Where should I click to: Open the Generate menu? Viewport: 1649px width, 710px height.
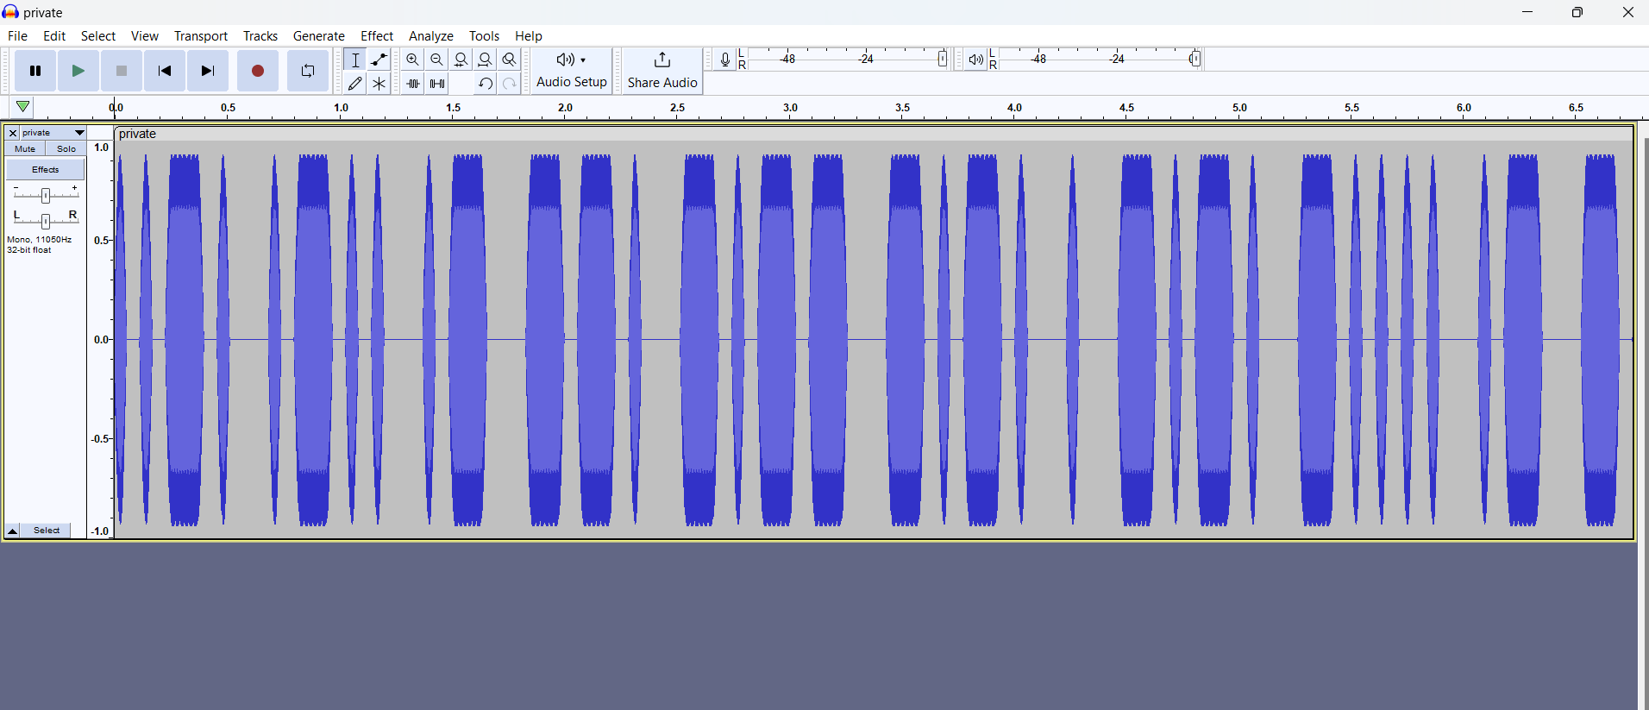[318, 36]
